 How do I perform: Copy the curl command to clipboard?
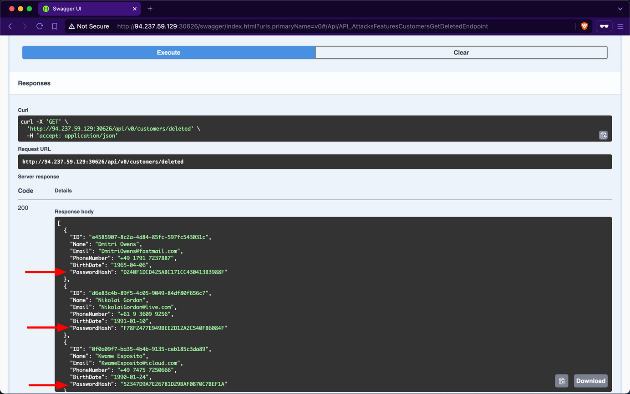tap(603, 135)
